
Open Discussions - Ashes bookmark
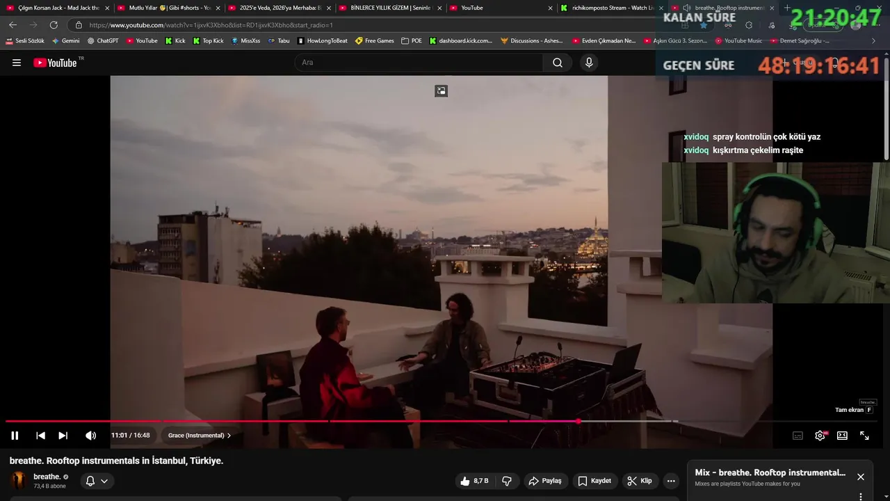tap(532, 41)
